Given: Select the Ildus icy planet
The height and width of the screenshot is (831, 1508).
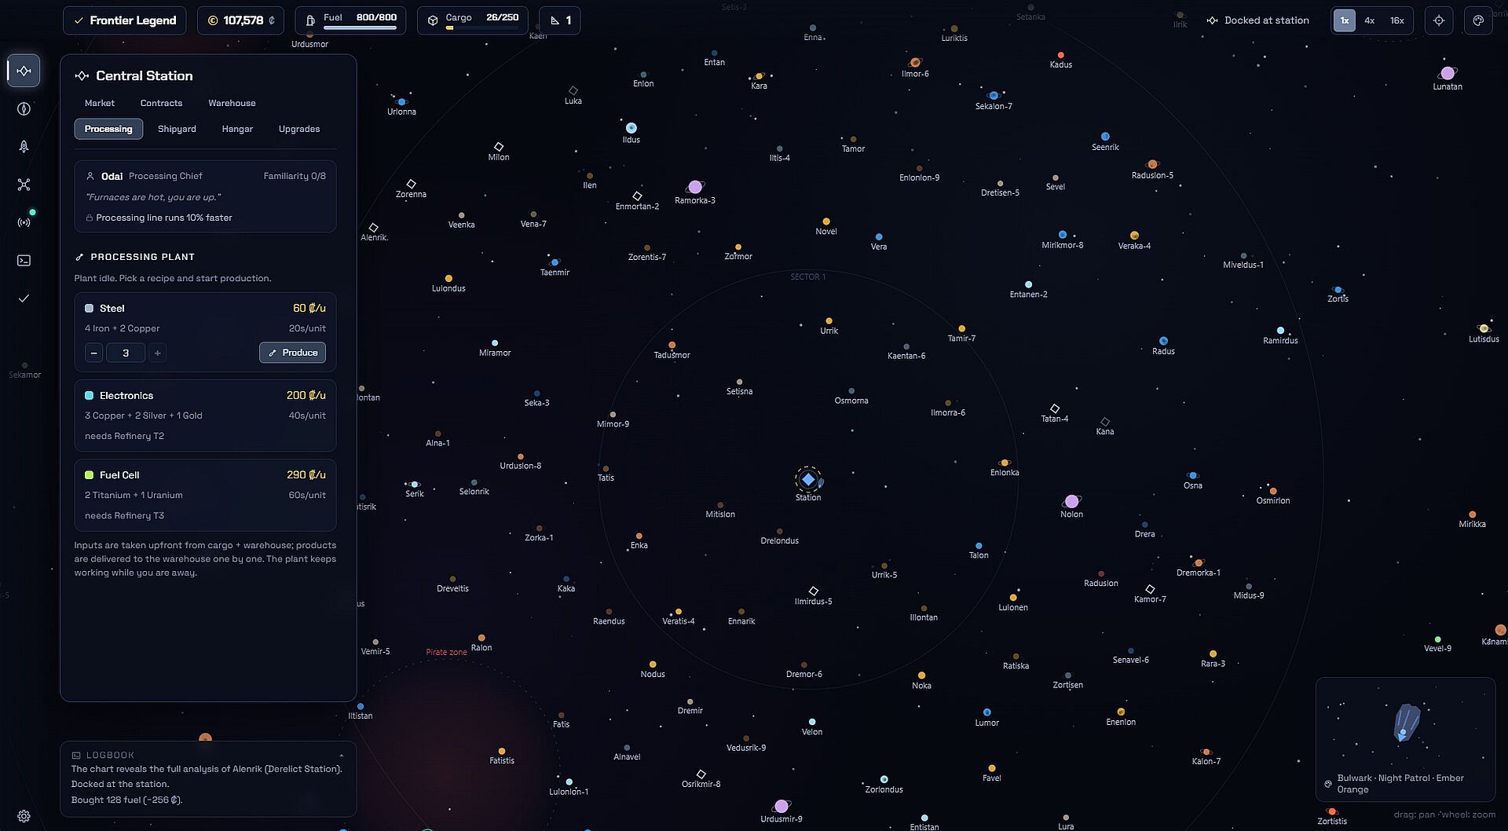Looking at the screenshot, I should pos(631,128).
